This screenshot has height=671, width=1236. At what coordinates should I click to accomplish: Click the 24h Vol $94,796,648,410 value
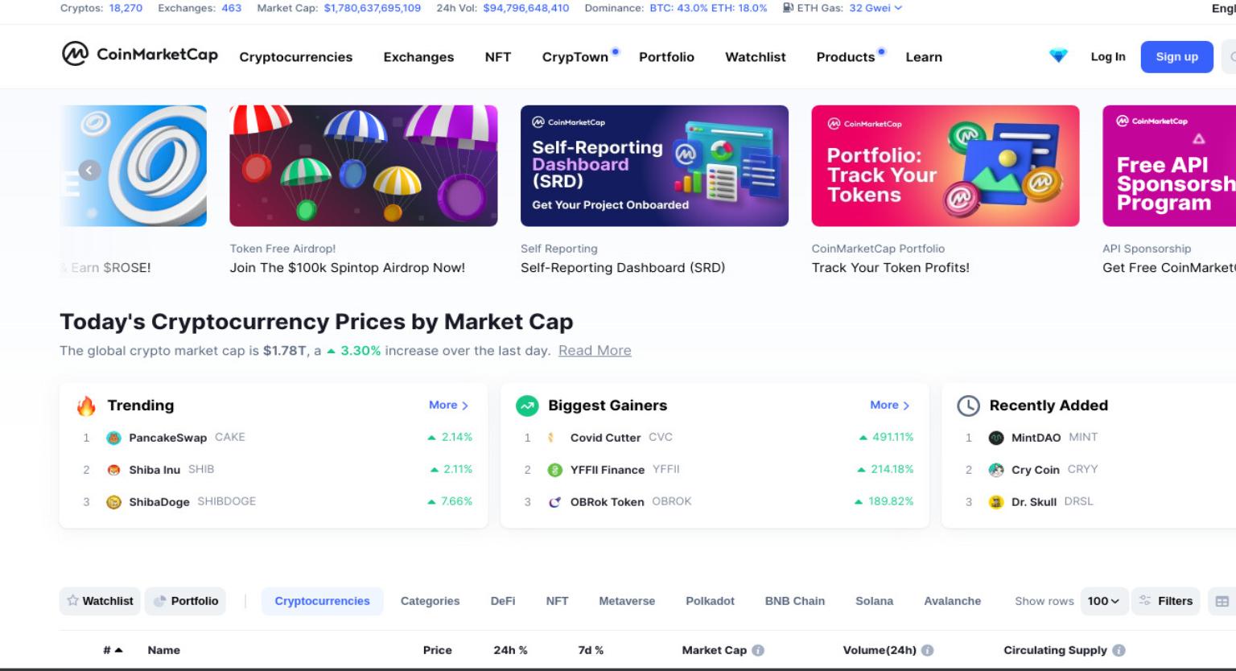(525, 8)
